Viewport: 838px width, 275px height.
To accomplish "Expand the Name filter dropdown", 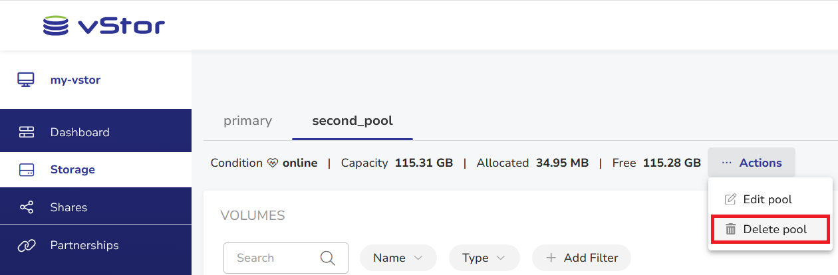I will coord(398,258).
